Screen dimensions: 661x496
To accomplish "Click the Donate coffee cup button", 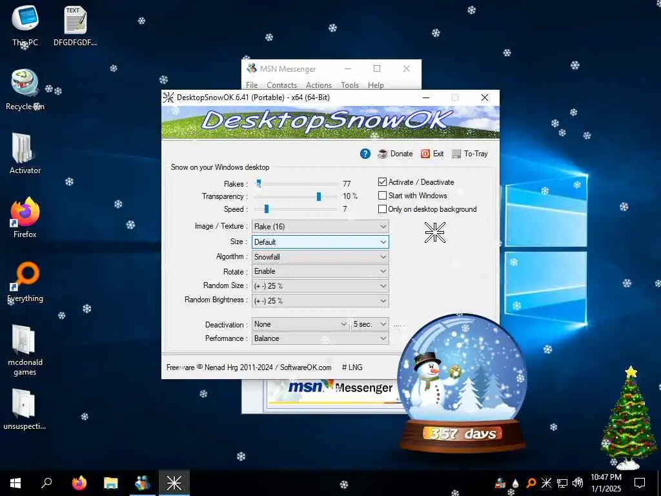I will coord(395,154).
